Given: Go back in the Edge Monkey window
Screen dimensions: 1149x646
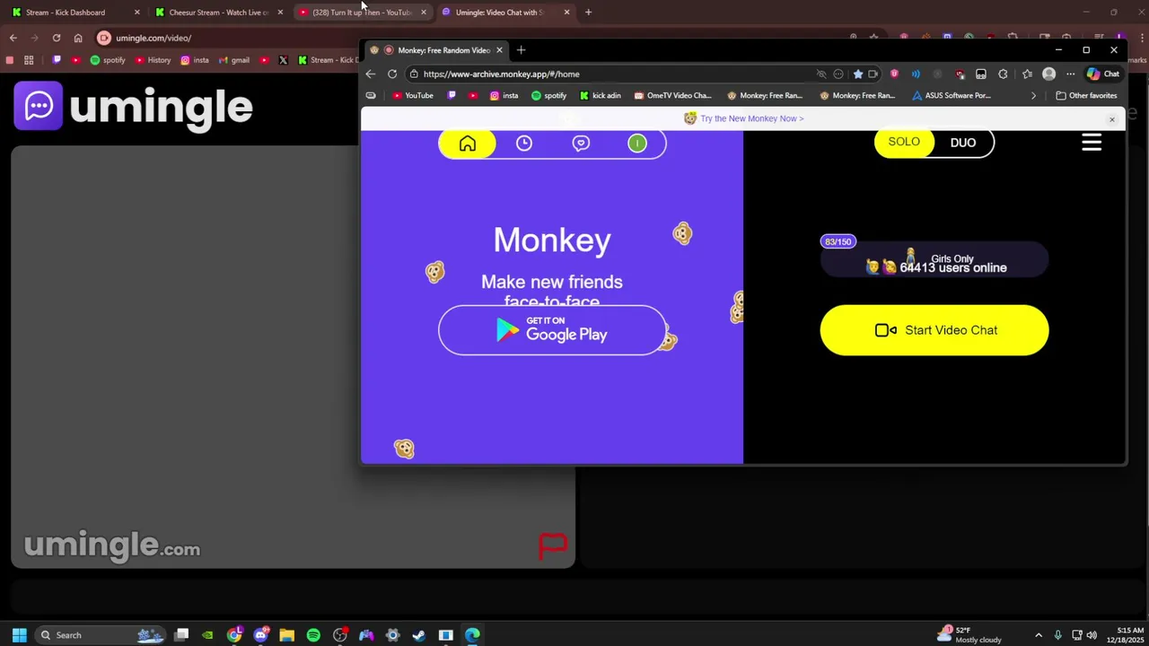Looking at the screenshot, I should pos(371,74).
